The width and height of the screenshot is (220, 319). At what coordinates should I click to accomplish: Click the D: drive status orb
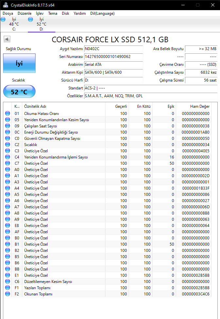tap(30, 19)
